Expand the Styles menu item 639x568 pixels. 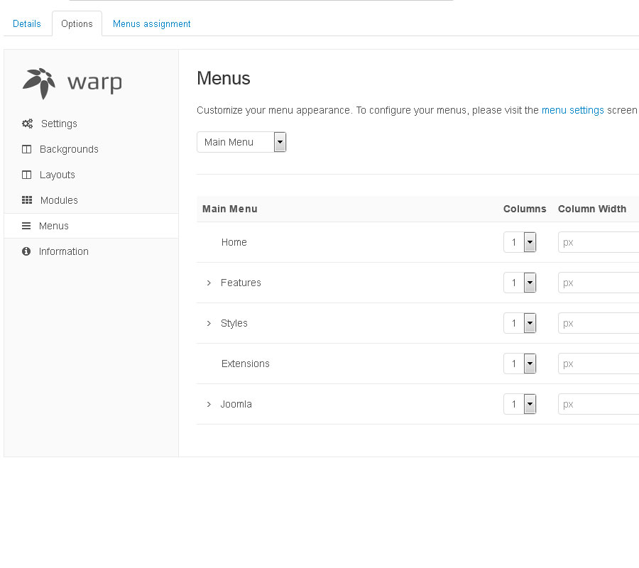(209, 323)
